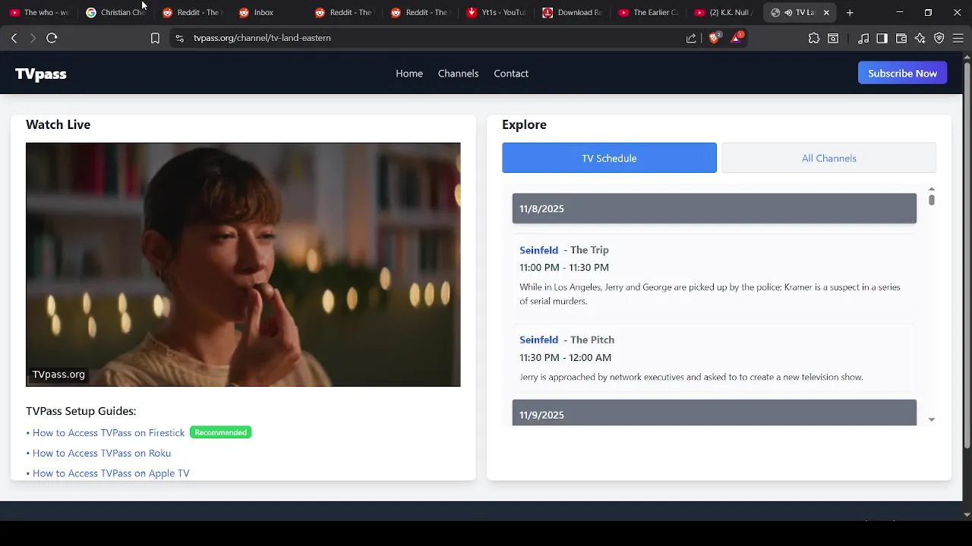
Task: Select the All Channels tab
Action: pyautogui.click(x=828, y=158)
